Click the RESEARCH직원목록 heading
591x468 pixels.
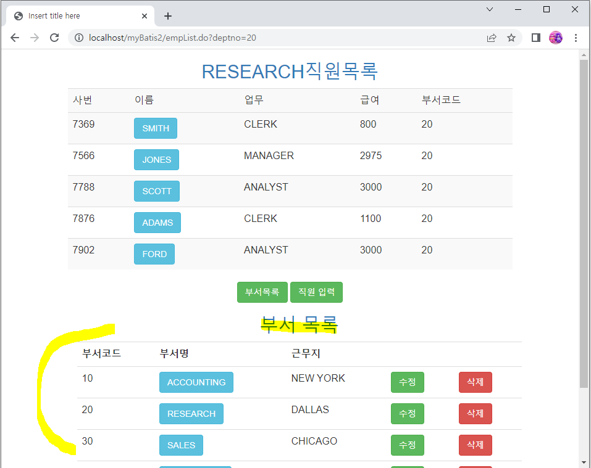(x=290, y=72)
